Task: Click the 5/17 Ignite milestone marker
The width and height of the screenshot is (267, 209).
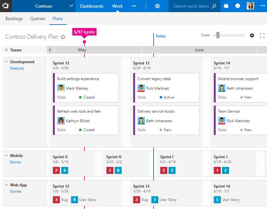Action: click(x=84, y=32)
